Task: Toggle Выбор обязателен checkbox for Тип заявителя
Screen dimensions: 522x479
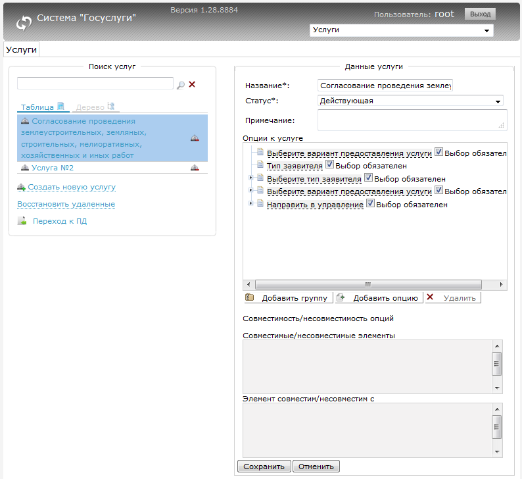Action: (x=329, y=164)
